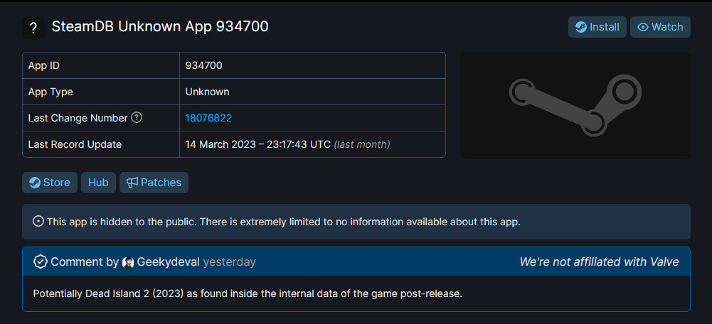Click the megaphone icon in Patches button
This screenshot has height=324, width=712.
(132, 183)
